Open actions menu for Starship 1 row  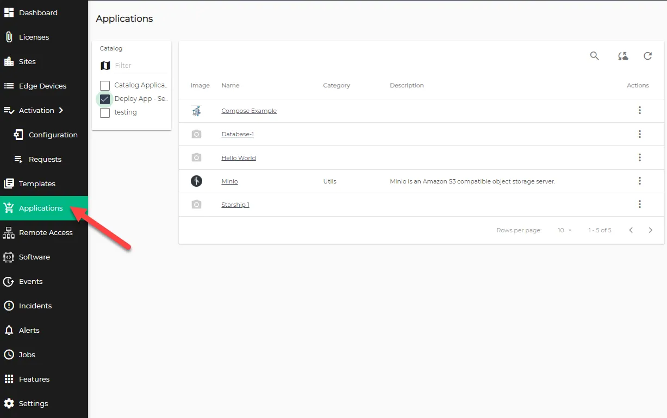640,204
